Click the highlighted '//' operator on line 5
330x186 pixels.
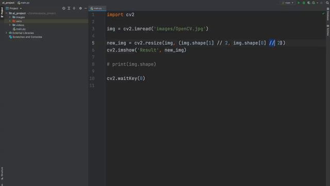tap(272, 43)
